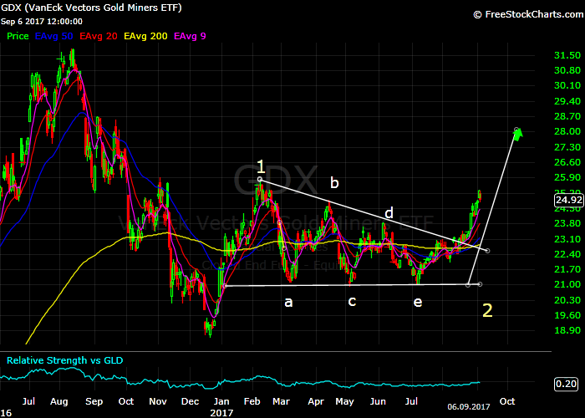Select the magenta EAvg 9 legend entry
The height and width of the screenshot is (418, 585).
coord(190,36)
